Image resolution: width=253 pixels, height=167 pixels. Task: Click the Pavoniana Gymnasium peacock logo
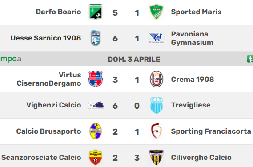pos(157,38)
